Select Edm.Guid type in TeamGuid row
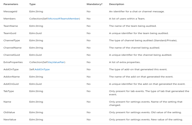This screenshot has height=125, width=192. (x=36, y=33)
